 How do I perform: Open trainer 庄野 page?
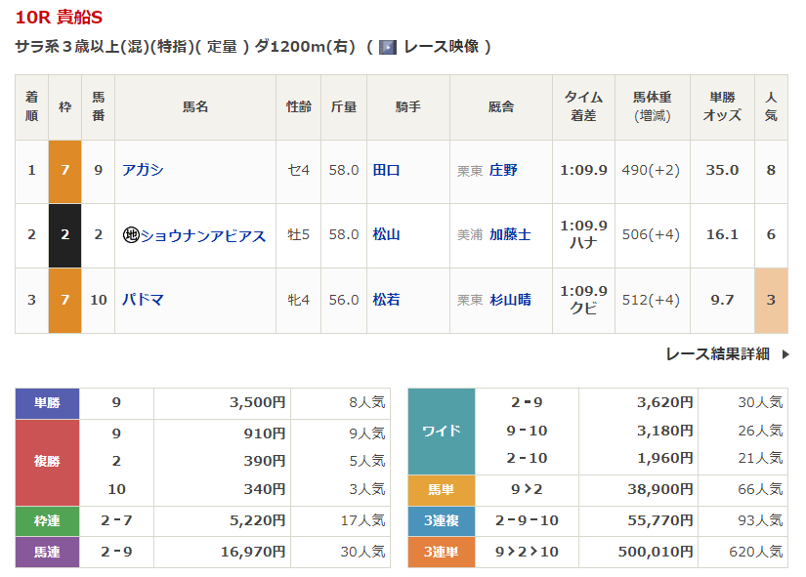(x=503, y=170)
